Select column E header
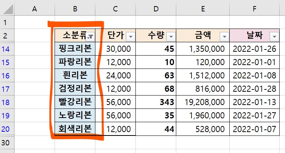This screenshot has width=285, height=153. [x=203, y=9]
